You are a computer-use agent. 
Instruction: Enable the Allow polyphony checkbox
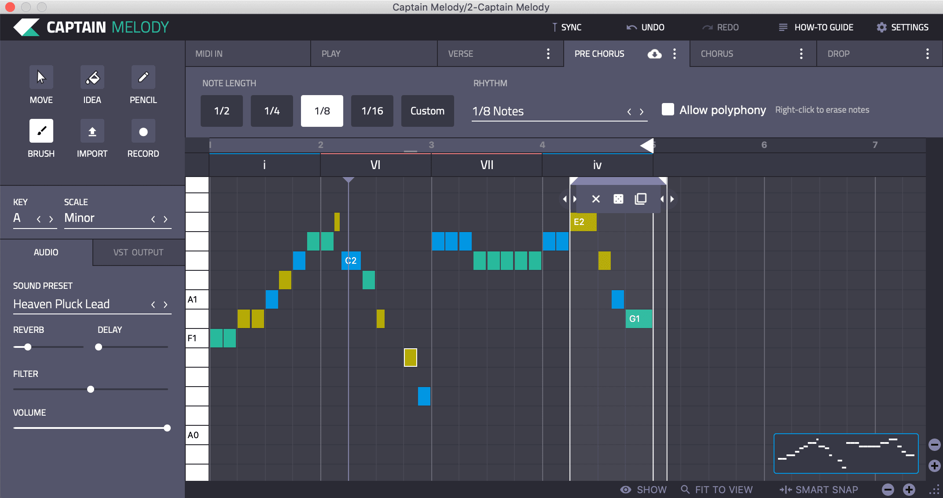coord(668,110)
